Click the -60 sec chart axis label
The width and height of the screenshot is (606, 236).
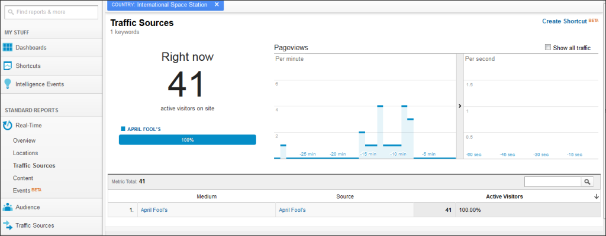[473, 154]
